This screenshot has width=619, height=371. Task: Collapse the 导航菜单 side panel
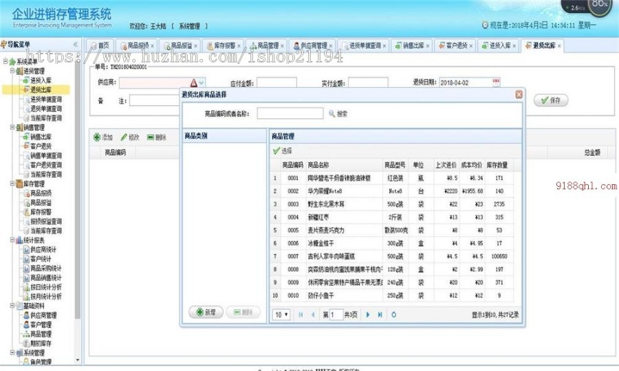(x=76, y=45)
